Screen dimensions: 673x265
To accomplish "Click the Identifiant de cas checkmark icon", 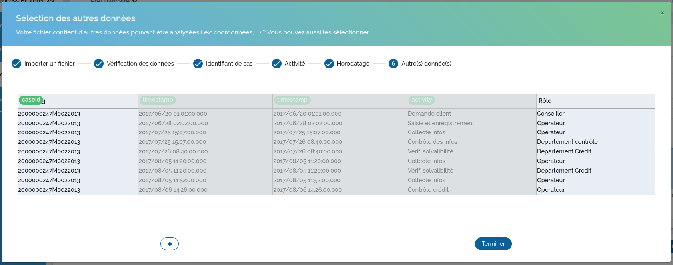I will click(198, 64).
